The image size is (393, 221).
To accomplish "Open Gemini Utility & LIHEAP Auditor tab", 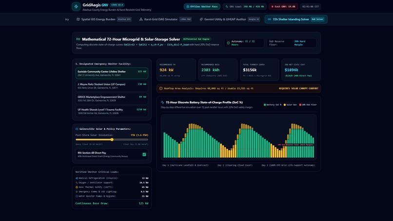I will pos(230,20).
